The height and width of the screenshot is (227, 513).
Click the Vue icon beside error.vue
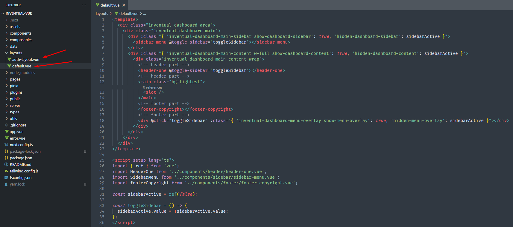(7, 138)
